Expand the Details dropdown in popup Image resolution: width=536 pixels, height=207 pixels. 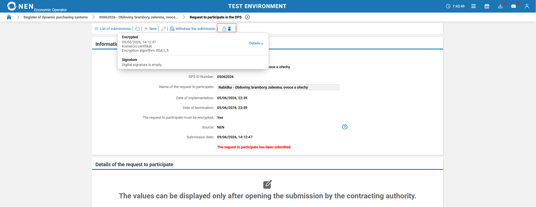point(256,43)
